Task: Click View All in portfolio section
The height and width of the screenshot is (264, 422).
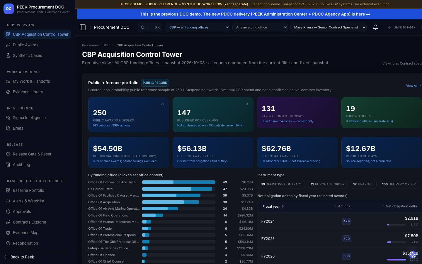Action: point(413,86)
